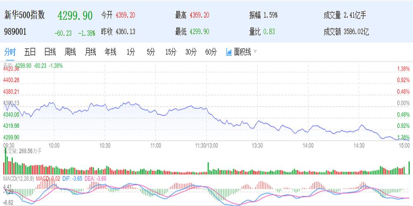Screen dimensions: 413x206
Task: Click the index code 989001
Action: click(x=15, y=32)
